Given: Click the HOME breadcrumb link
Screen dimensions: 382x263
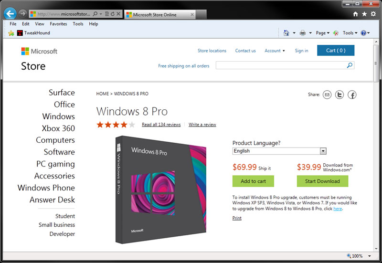Looking at the screenshot, I should click(x=102, y=94).
